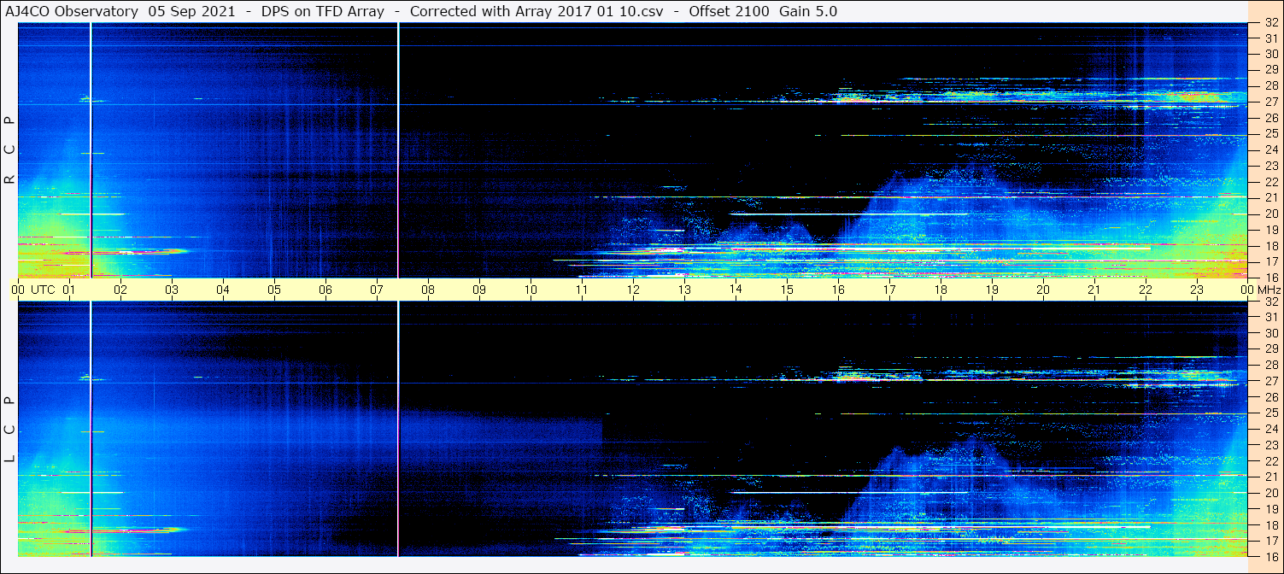Image resolution: width=1284 pixels, height=574 pixels.
Task: Click the Gain 5.0 value in header
Action: click(808, 11)
